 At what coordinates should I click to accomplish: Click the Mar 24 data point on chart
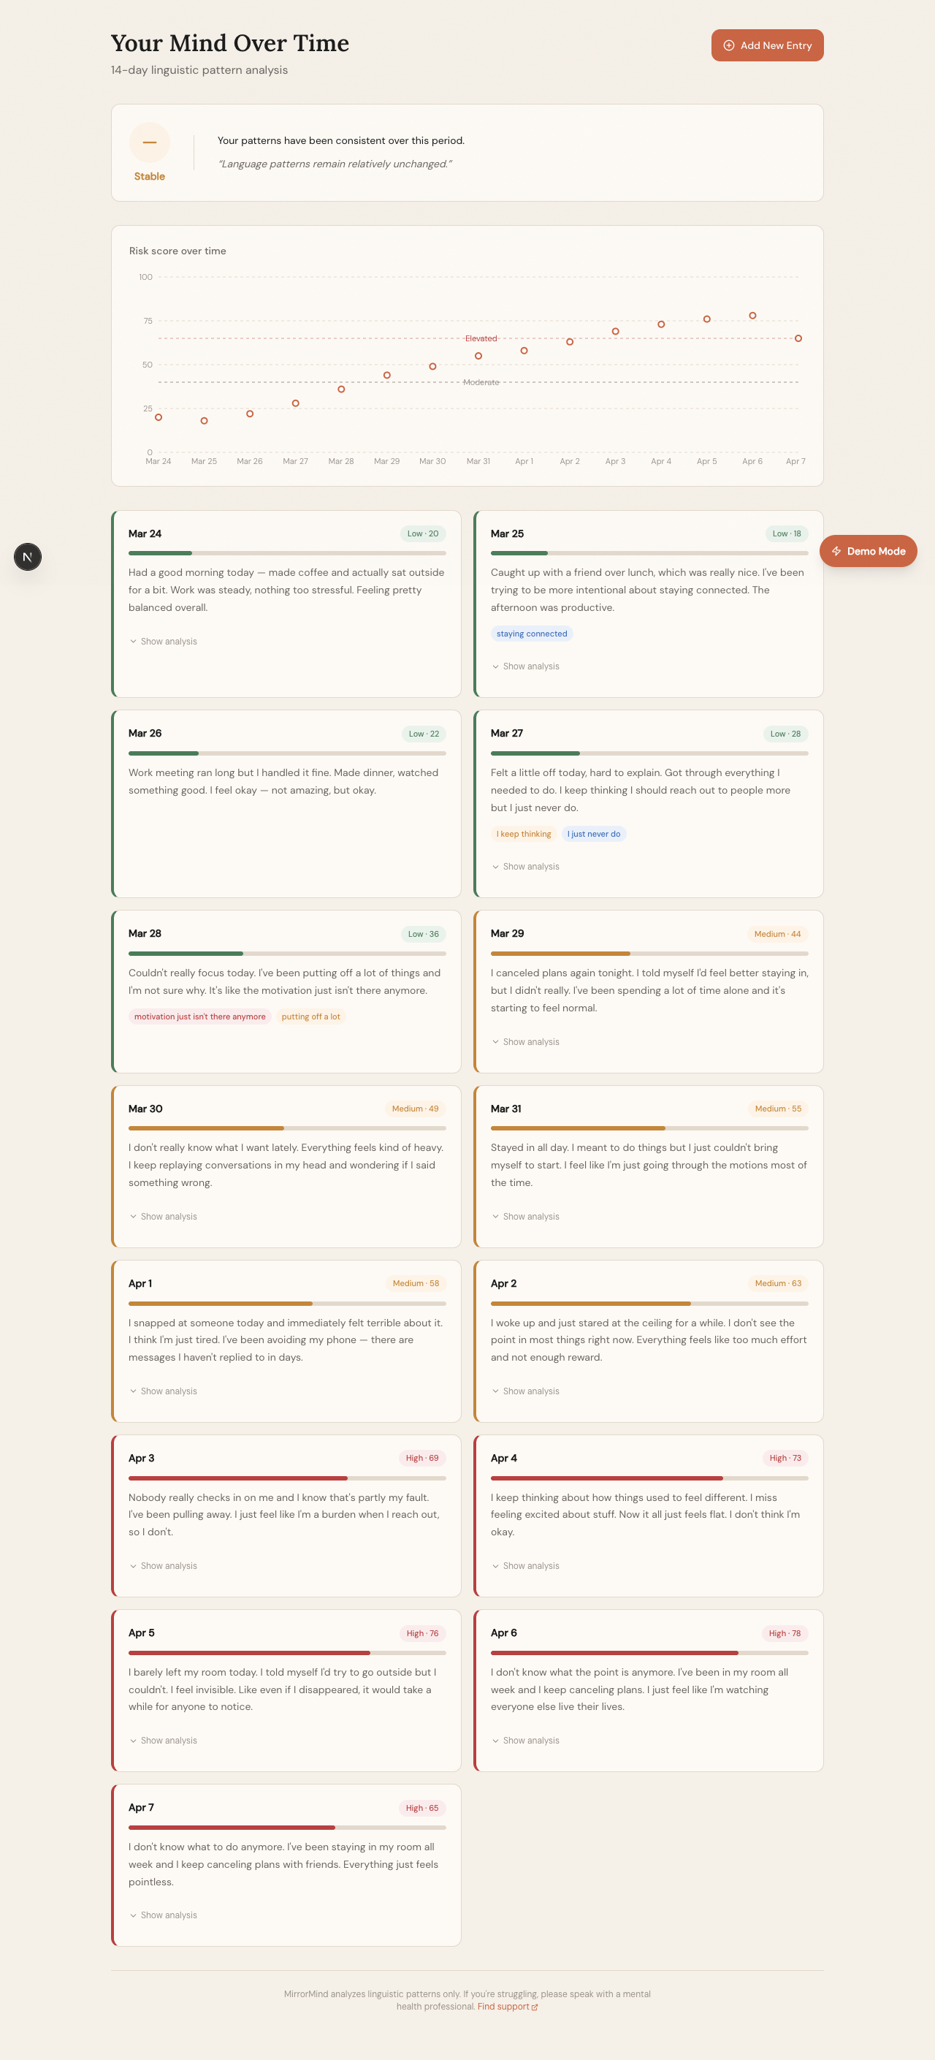coord(159,417)
